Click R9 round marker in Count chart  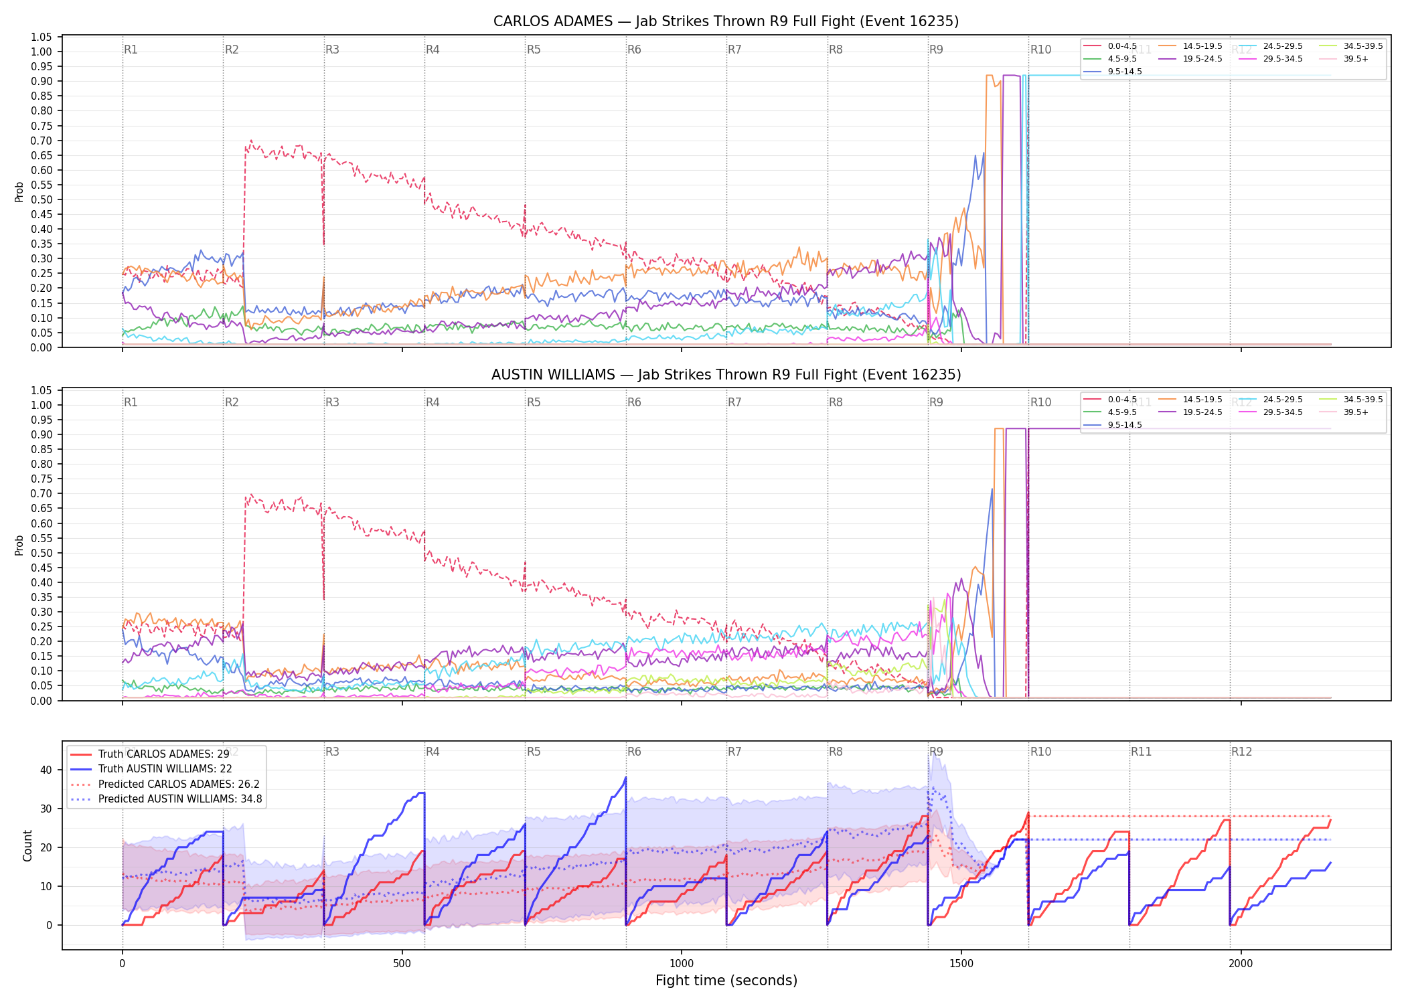click(x=936, y=752)
